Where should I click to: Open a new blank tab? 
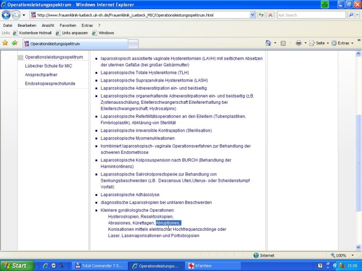(x=133, y=44)
